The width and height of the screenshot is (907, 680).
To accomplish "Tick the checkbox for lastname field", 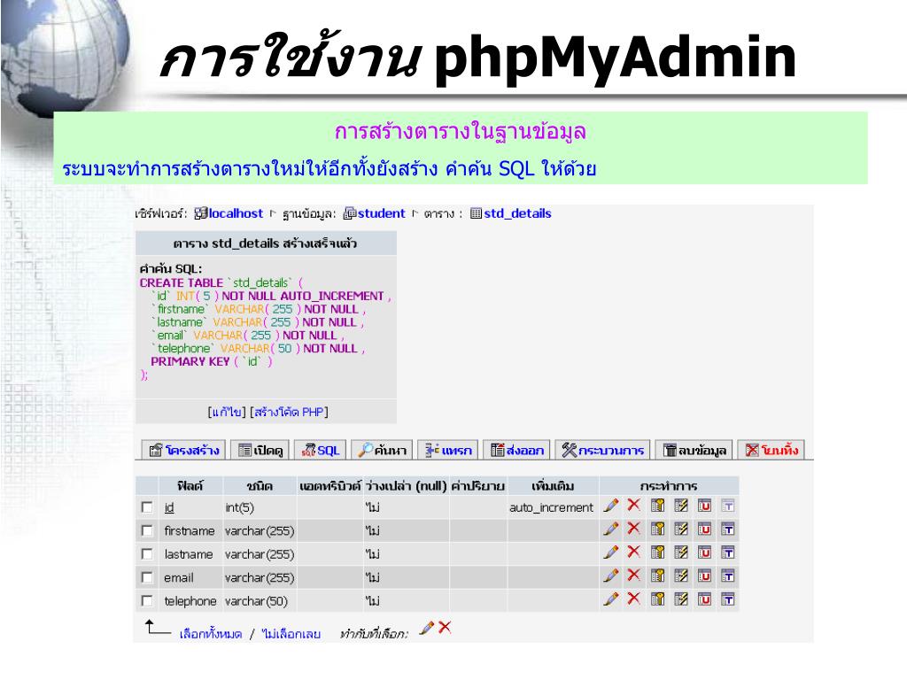I will point(147,554).
